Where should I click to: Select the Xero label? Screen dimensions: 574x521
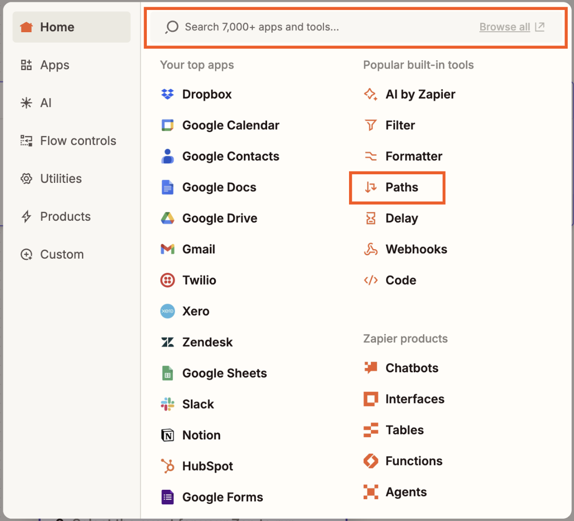click(196, 311)
